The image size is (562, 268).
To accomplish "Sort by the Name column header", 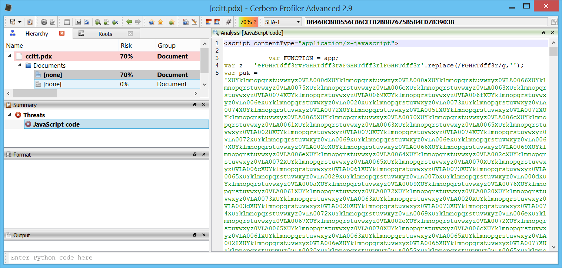I will click(x=61, y=46).
